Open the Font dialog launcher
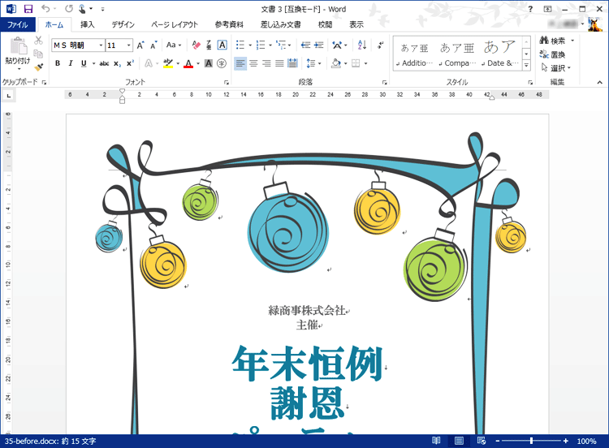 226,82
